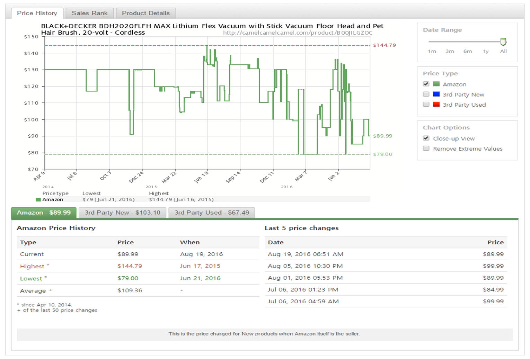This screenshot has width=530, height=359.
Task: Show 3rd Party Used - $67.49 history
Action: click(211, 213)
